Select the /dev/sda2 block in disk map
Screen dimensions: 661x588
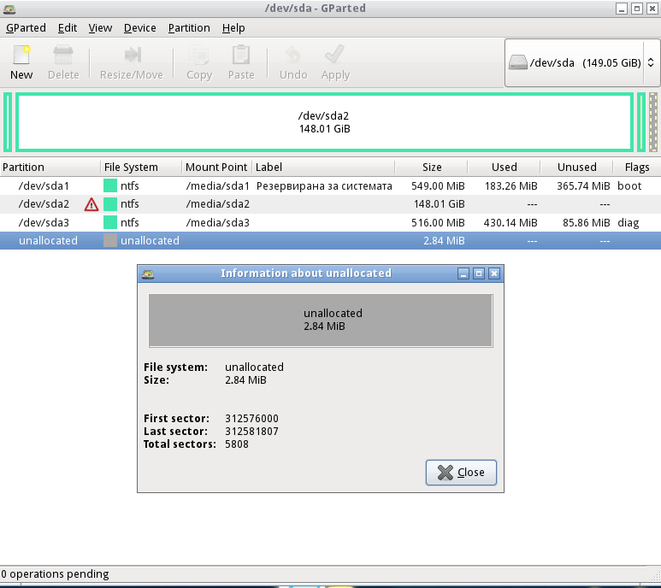coord(325,122)
